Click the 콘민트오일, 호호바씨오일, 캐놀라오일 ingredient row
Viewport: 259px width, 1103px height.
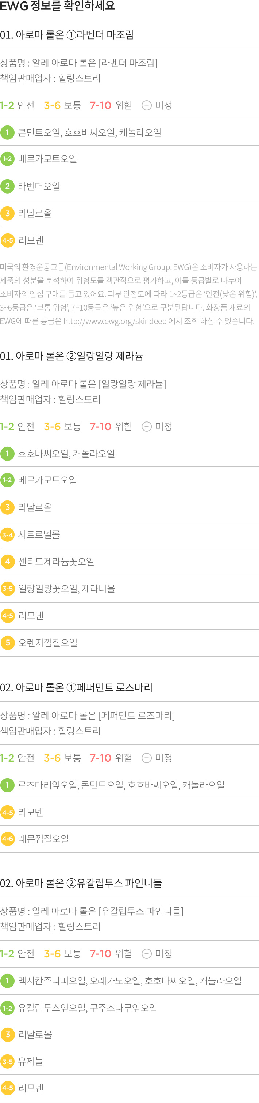129,132
